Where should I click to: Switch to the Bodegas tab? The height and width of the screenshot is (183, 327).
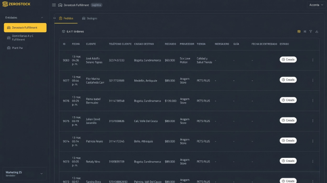90,18
